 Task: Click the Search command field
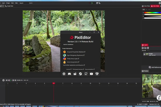[x=26, y=3]
